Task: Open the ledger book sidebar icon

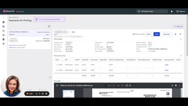Action: pyautogui.click(x=4, y=35)
